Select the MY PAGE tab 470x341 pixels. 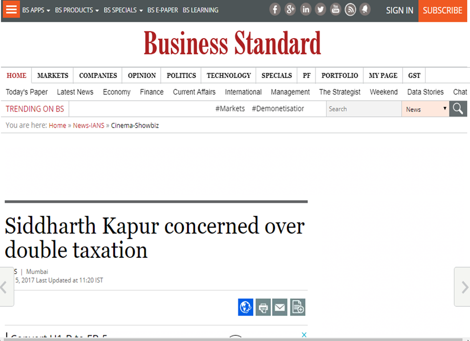[383, 76]
